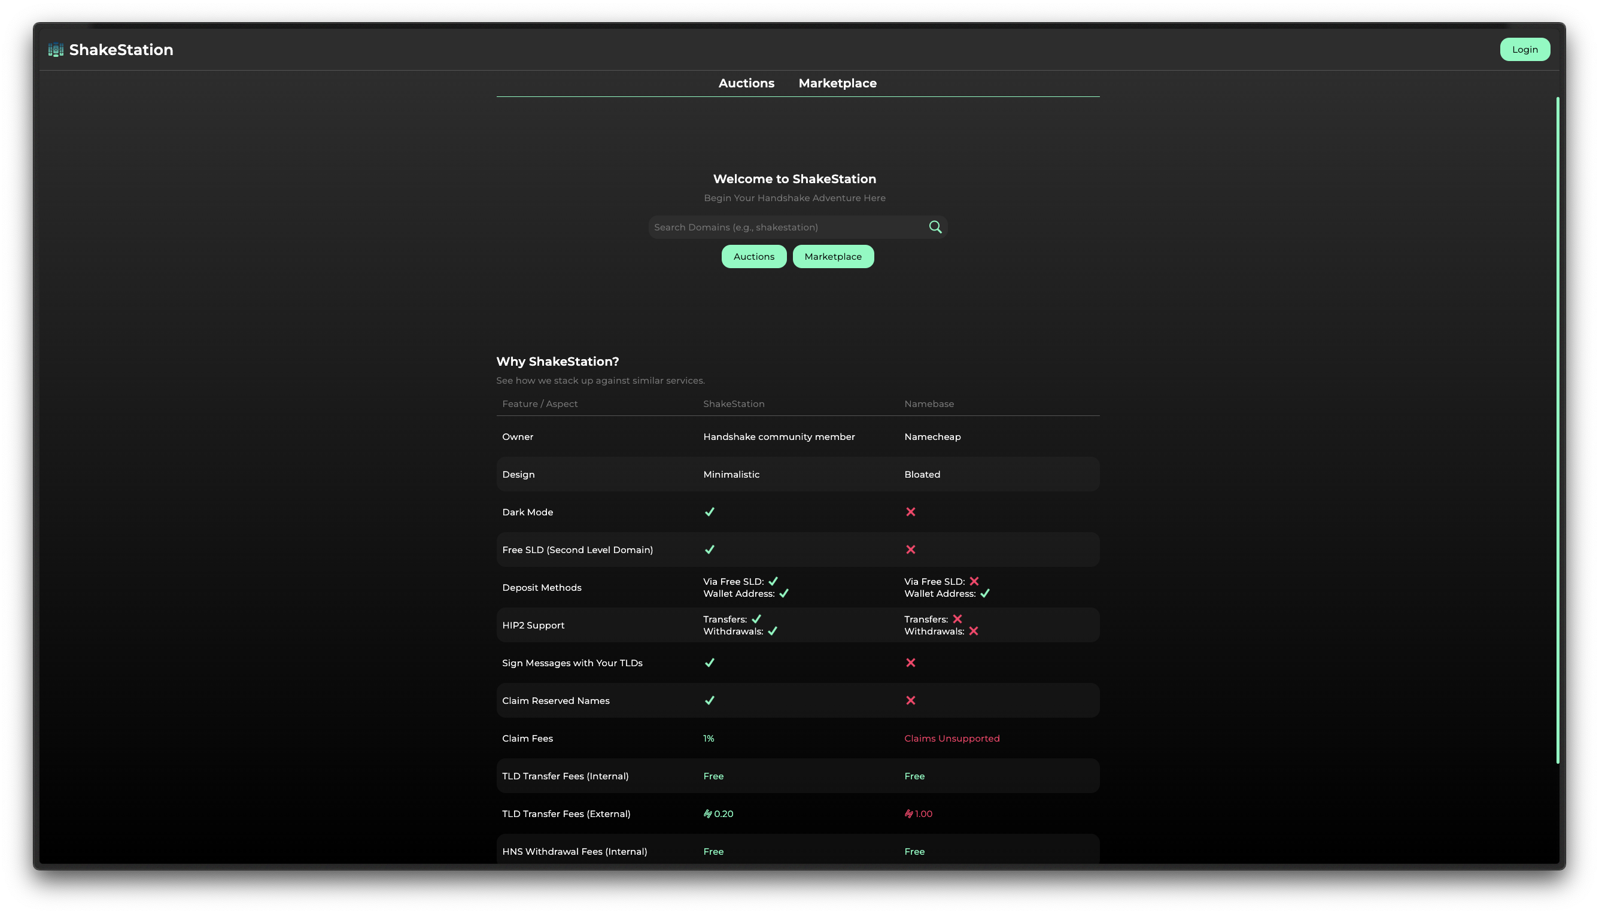
Task: Open Auctions via the green button
Action: 753,257
